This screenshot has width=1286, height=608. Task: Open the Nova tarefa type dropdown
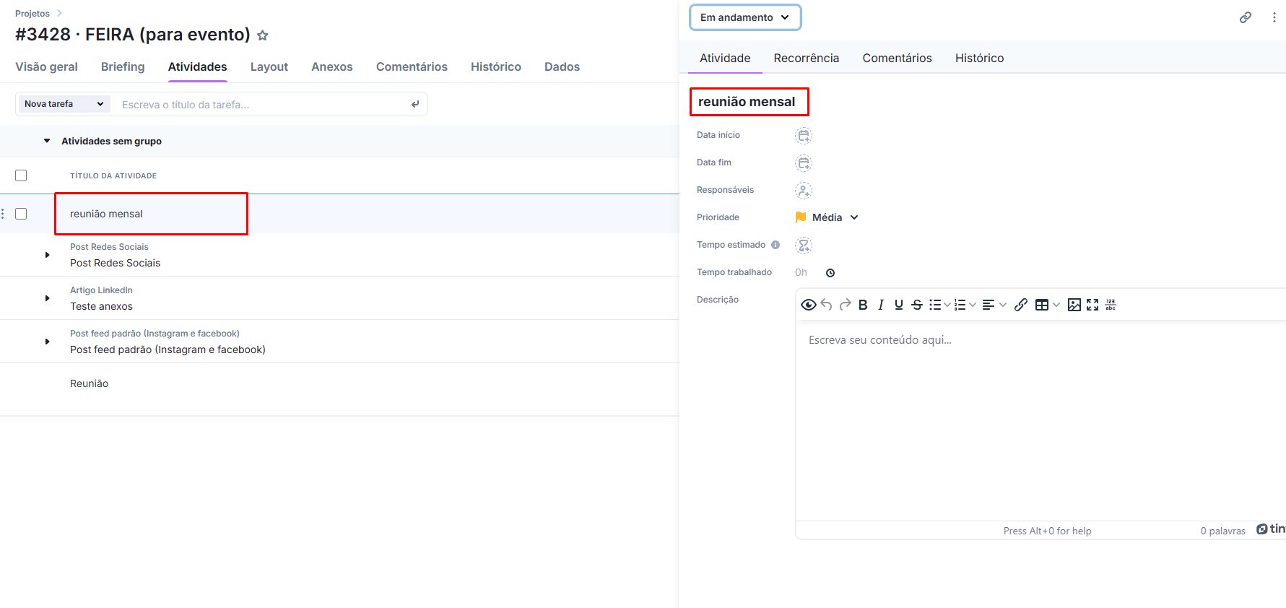[x=64, y=104]
